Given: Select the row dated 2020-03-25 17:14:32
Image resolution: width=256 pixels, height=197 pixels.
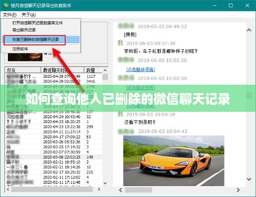Looking at the screenshot, I should pos(54,147).
